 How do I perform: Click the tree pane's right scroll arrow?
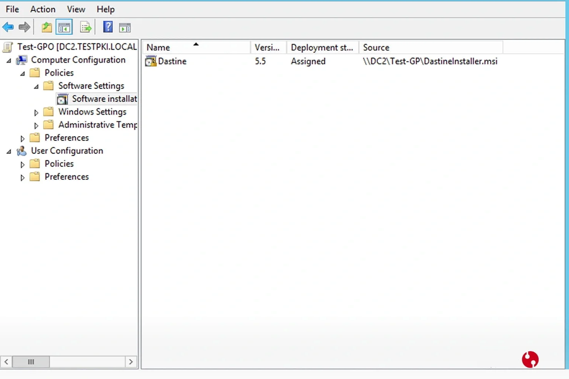(131, 362)
